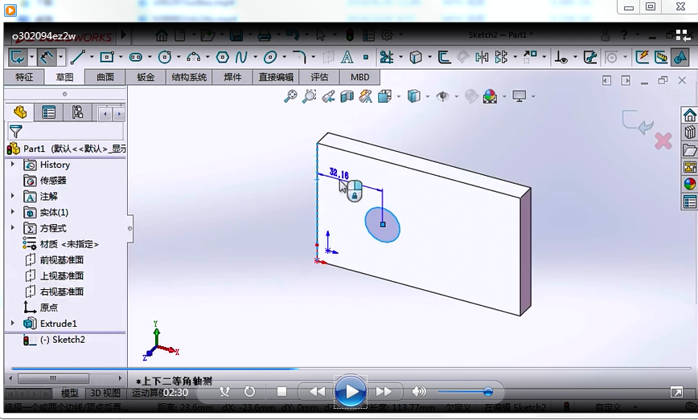Open the 钣金 ribbon tab
Image resolution: width=698 pixels, height=420 pixels.
(146, 77)
